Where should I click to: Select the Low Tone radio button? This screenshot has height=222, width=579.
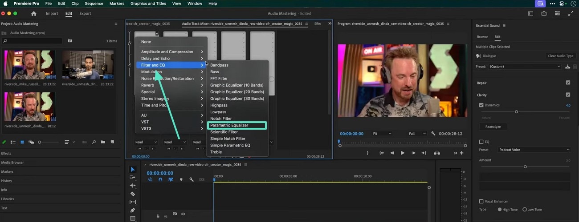(x=525, y=210)
